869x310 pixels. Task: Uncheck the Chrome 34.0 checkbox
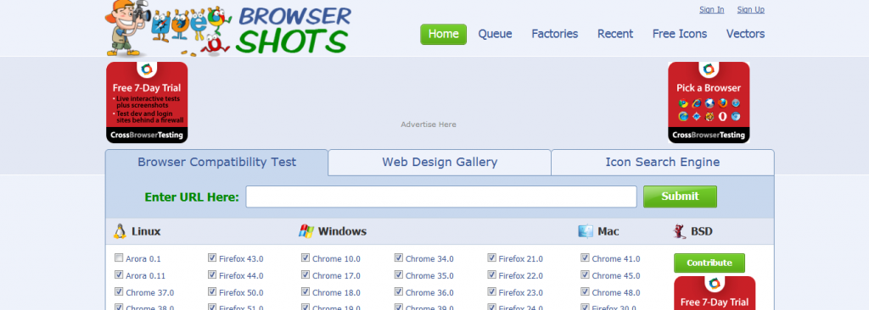[398, 258]
